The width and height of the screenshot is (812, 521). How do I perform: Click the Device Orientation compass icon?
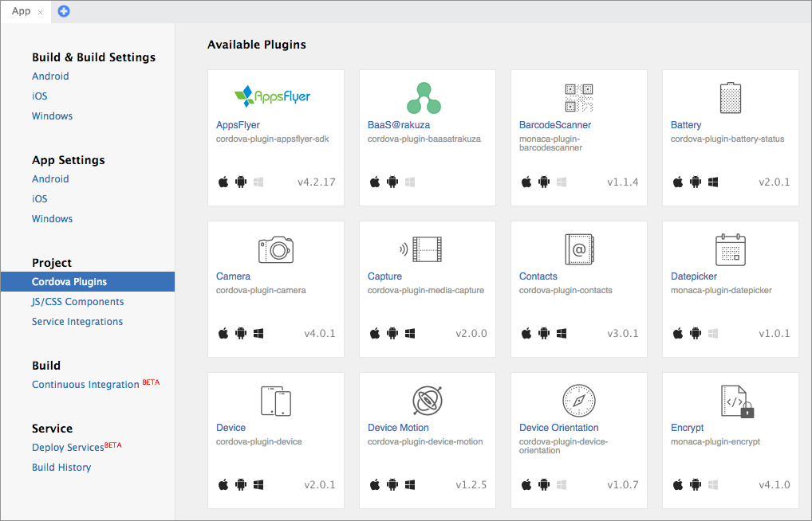tap(578, 400)
